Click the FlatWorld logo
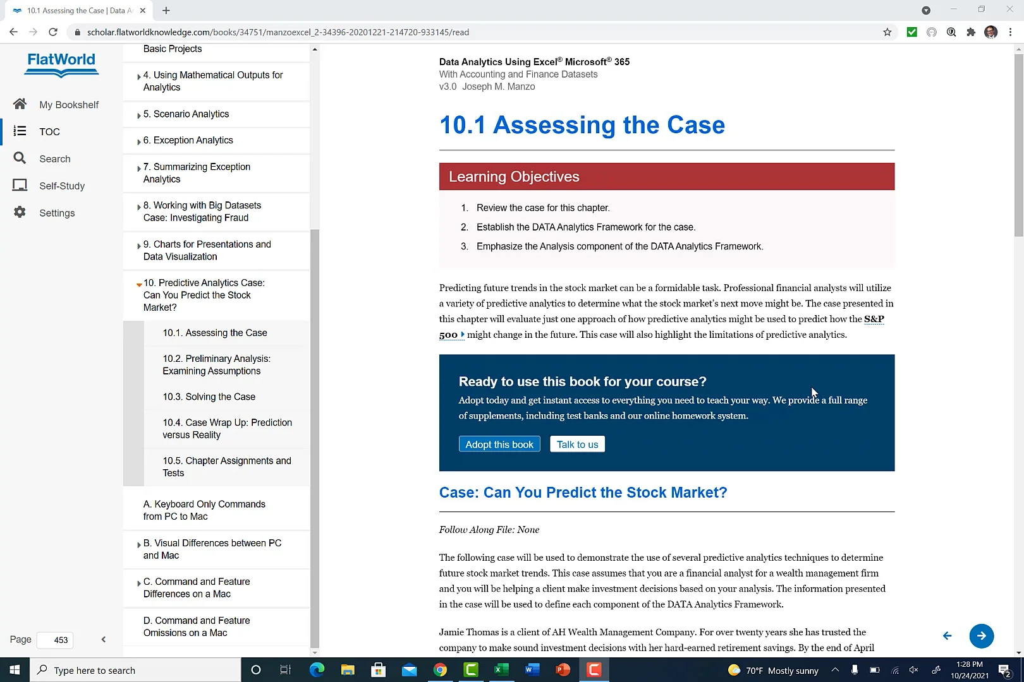Image resolution: width=1024 pixels, height=682 pixels. 61,66
